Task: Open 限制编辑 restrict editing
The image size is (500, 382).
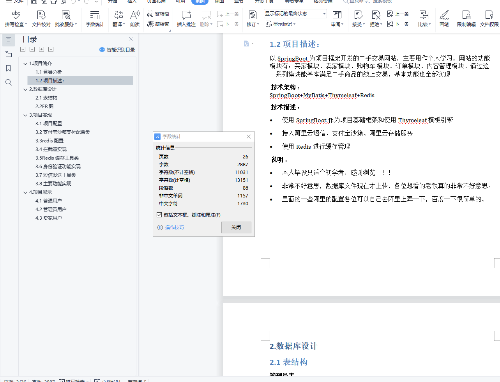Action: [x=466, y=18]
